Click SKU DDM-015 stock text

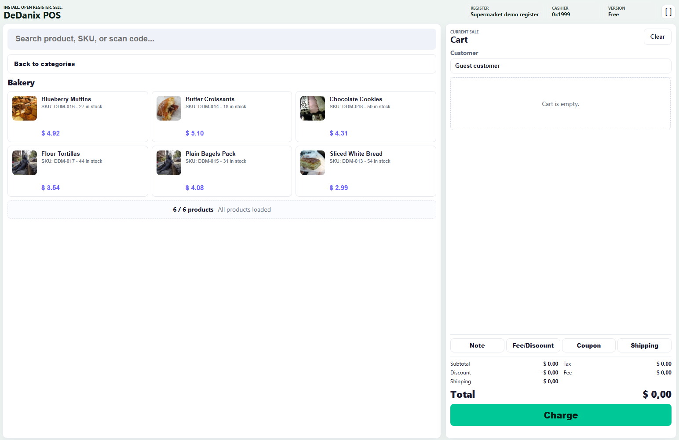coord(216,161)
